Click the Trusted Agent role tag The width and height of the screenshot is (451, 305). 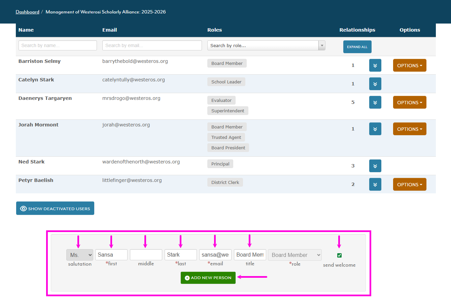pos(226,137)
